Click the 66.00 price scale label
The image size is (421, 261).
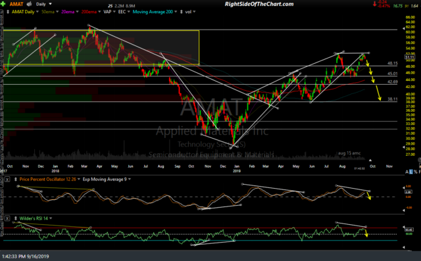point(410,18)
